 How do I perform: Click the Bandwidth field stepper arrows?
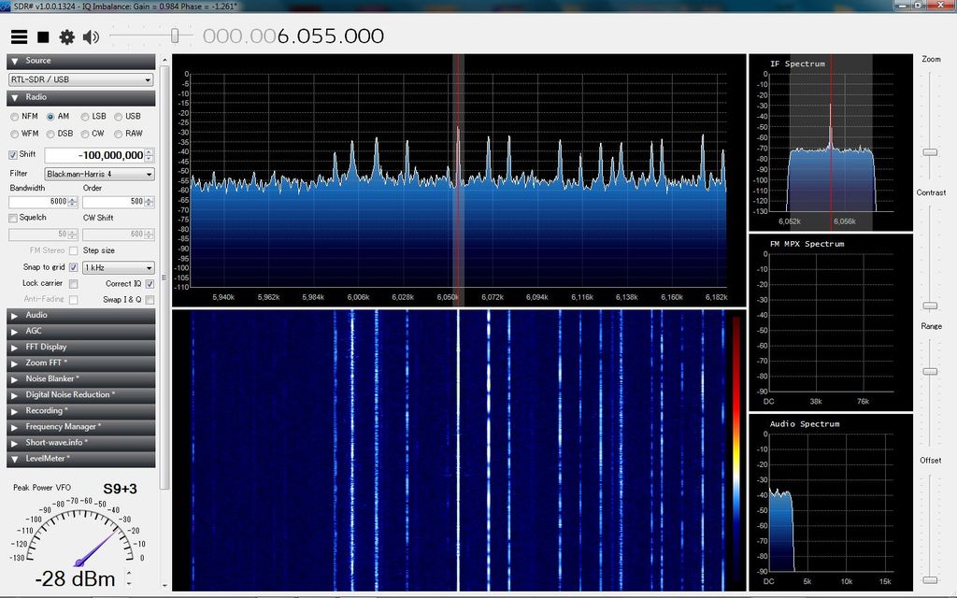(73, 202)
